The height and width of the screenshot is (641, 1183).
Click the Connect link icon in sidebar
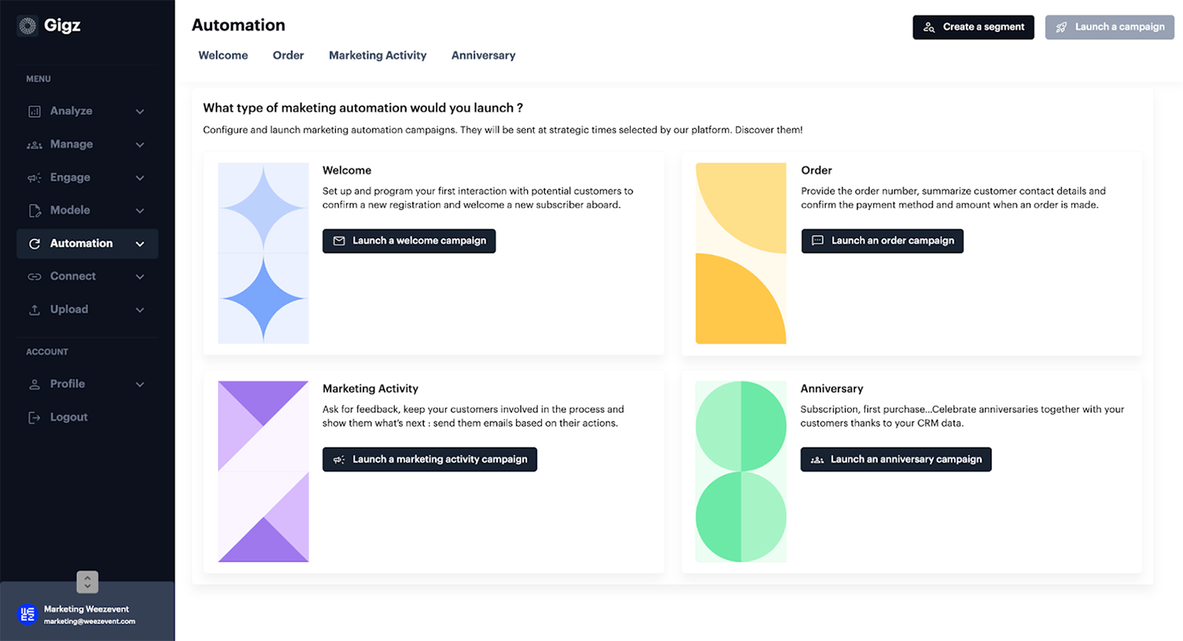[35, 277]
